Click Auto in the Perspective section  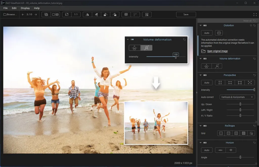click(207, 83)
